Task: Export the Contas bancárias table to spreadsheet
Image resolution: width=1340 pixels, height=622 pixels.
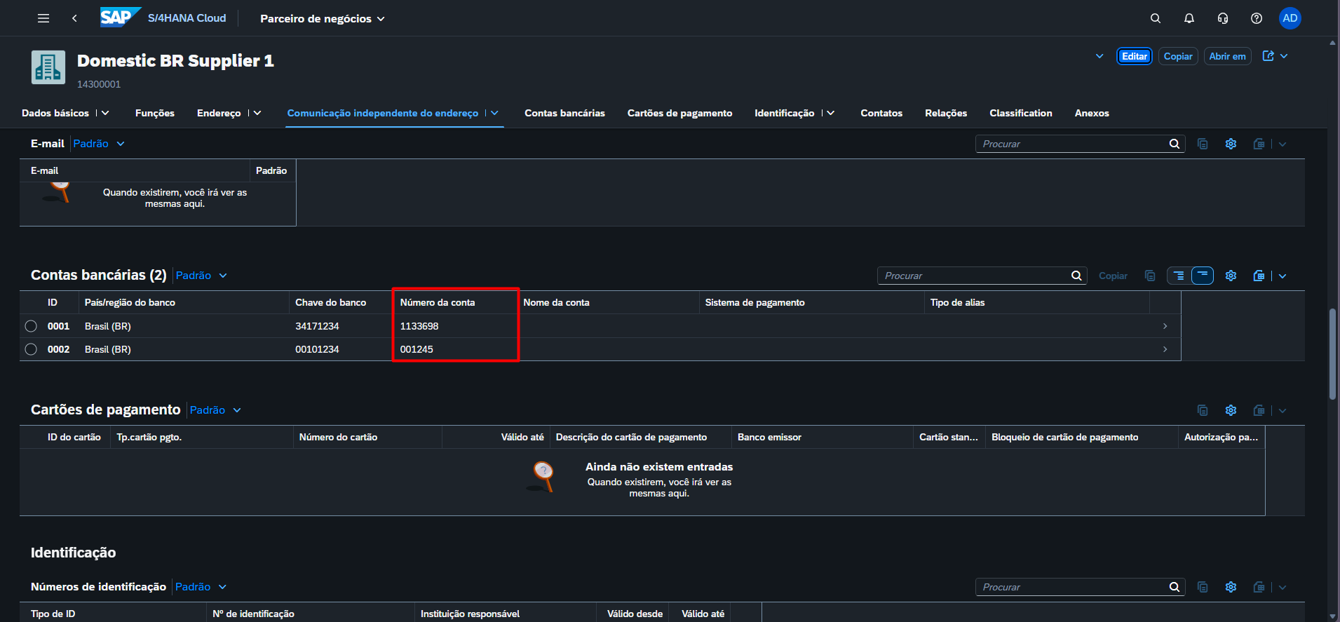Action: (1259, 276)
